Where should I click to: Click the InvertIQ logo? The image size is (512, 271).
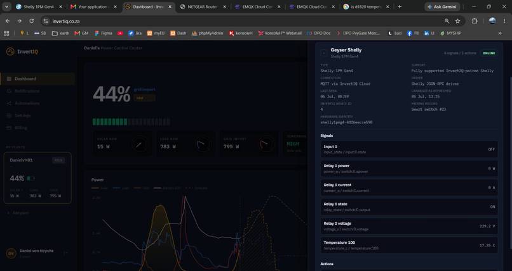pyautogui.click(x=22, y=51)
